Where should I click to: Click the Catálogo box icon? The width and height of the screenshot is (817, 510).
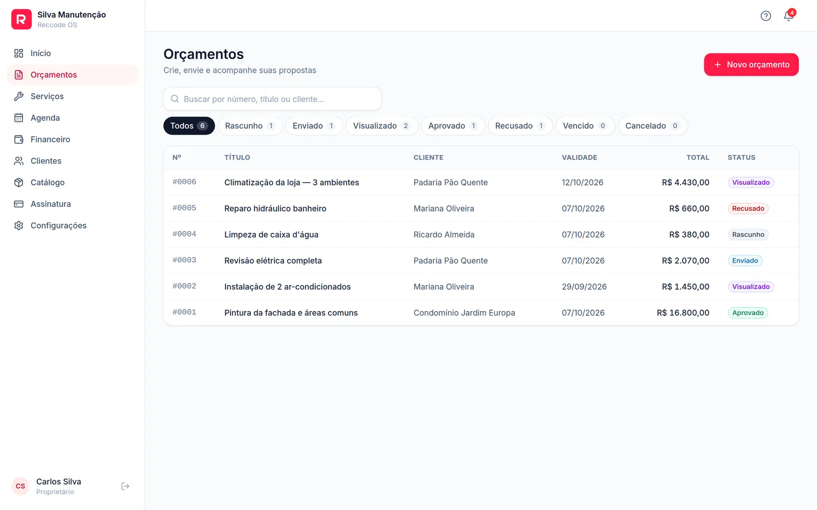tap(19, 183)
